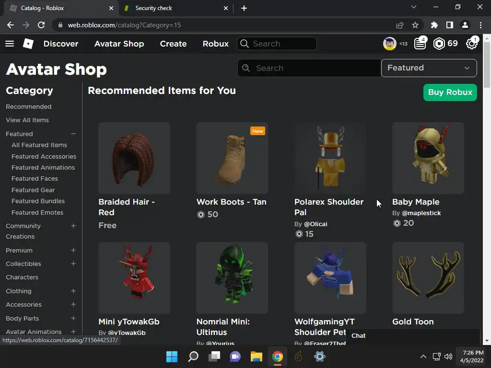Open the Chrome three-dot menu
The height and width of the screenshot is (368, 491).
(480, 25)
